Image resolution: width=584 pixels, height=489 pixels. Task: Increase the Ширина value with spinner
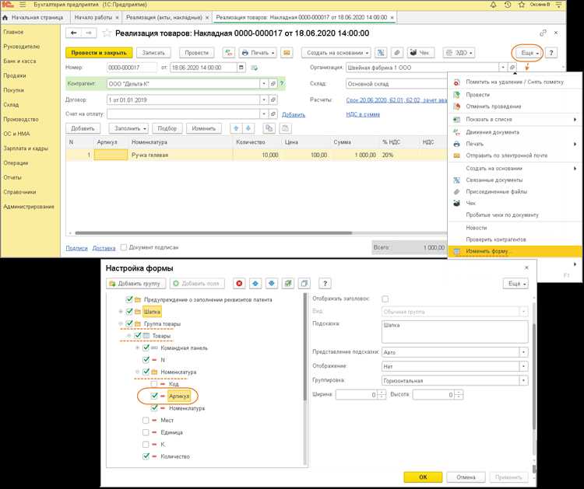[x=383, y=393]
